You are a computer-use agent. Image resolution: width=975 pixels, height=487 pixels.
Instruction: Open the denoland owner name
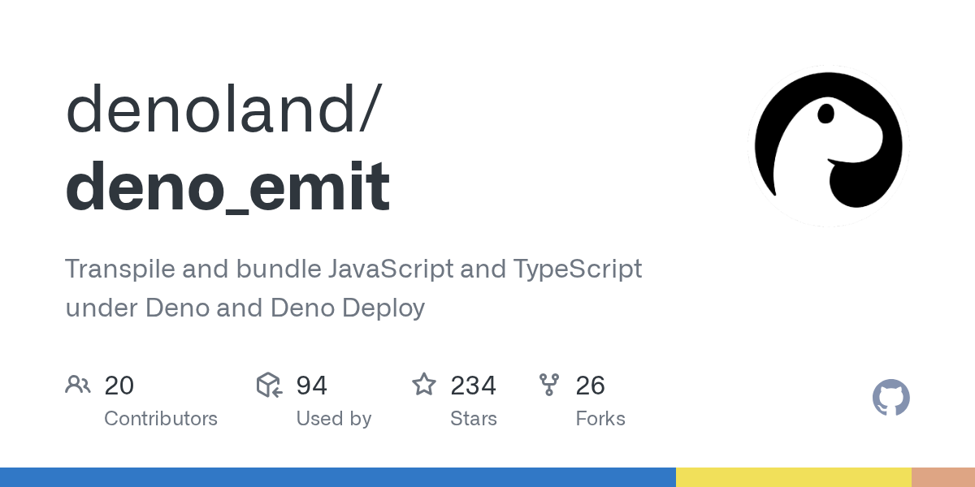[x=219, y=110]
